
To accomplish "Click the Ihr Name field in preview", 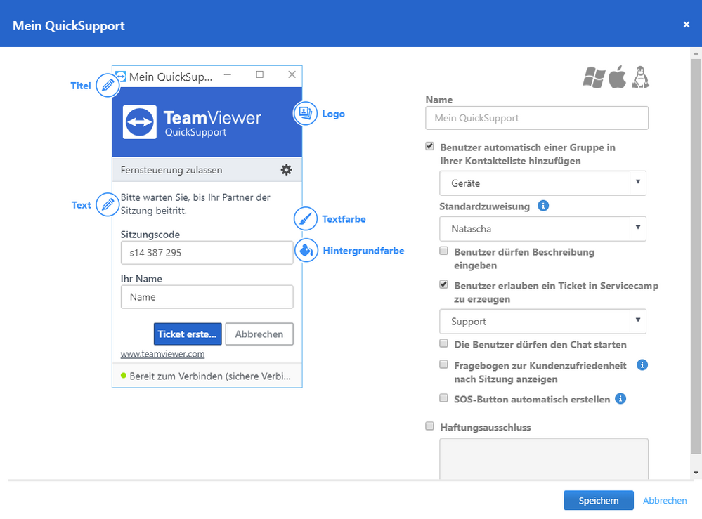I will (x=207, y=297).
